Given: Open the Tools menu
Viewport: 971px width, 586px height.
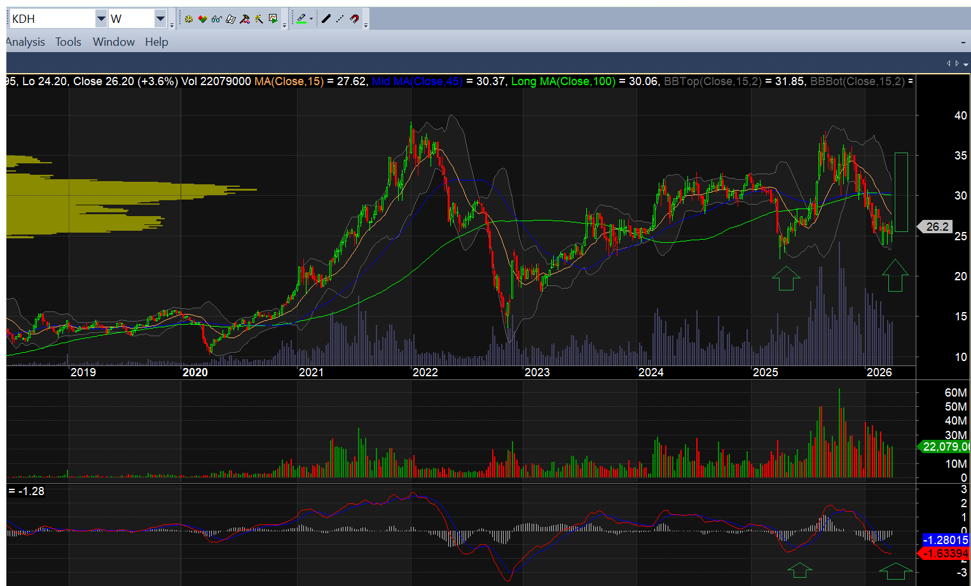Looking at the screenshot, I should point(68,42).
